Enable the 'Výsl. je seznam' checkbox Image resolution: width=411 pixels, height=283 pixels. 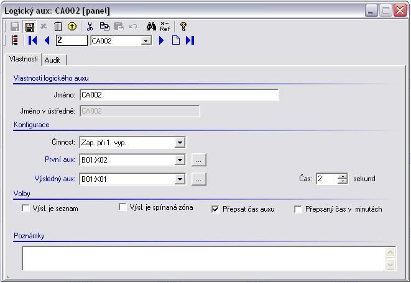[x=26, y=209]
